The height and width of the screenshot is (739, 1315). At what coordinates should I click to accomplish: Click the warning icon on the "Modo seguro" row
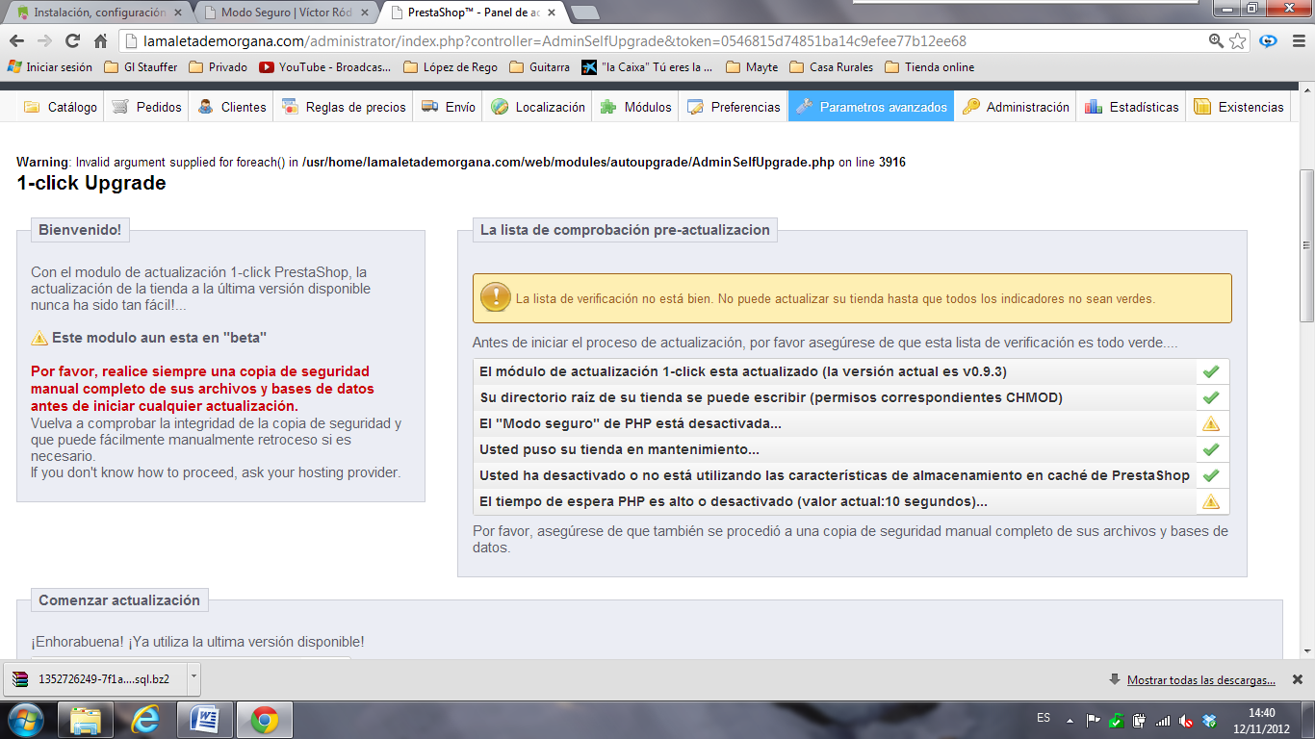(1211, 423)
